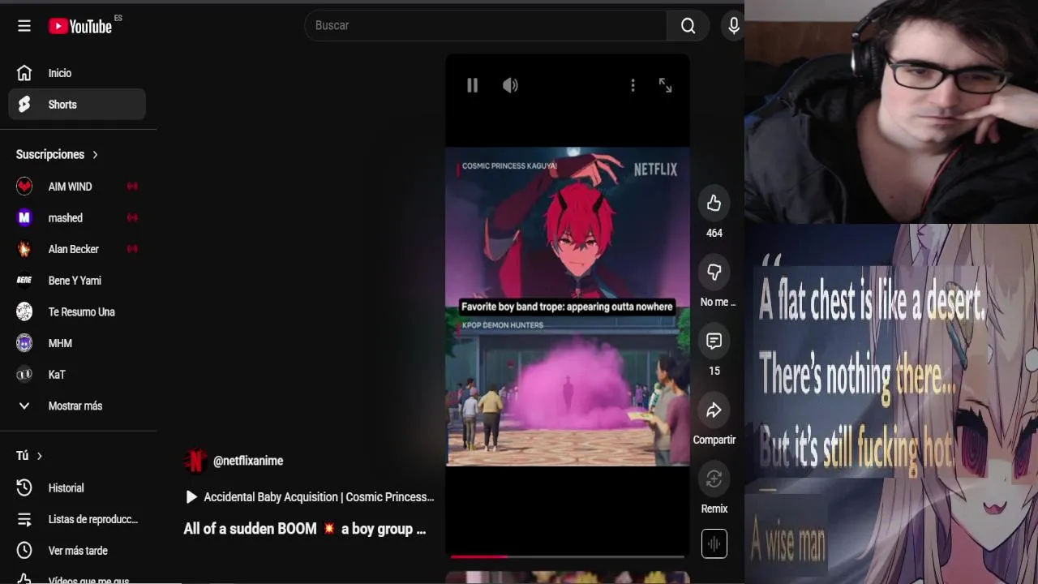The height and width of the screenshot is (584, 1038).
Task: Share the Short via Compartir
Action: click(714, 410)
